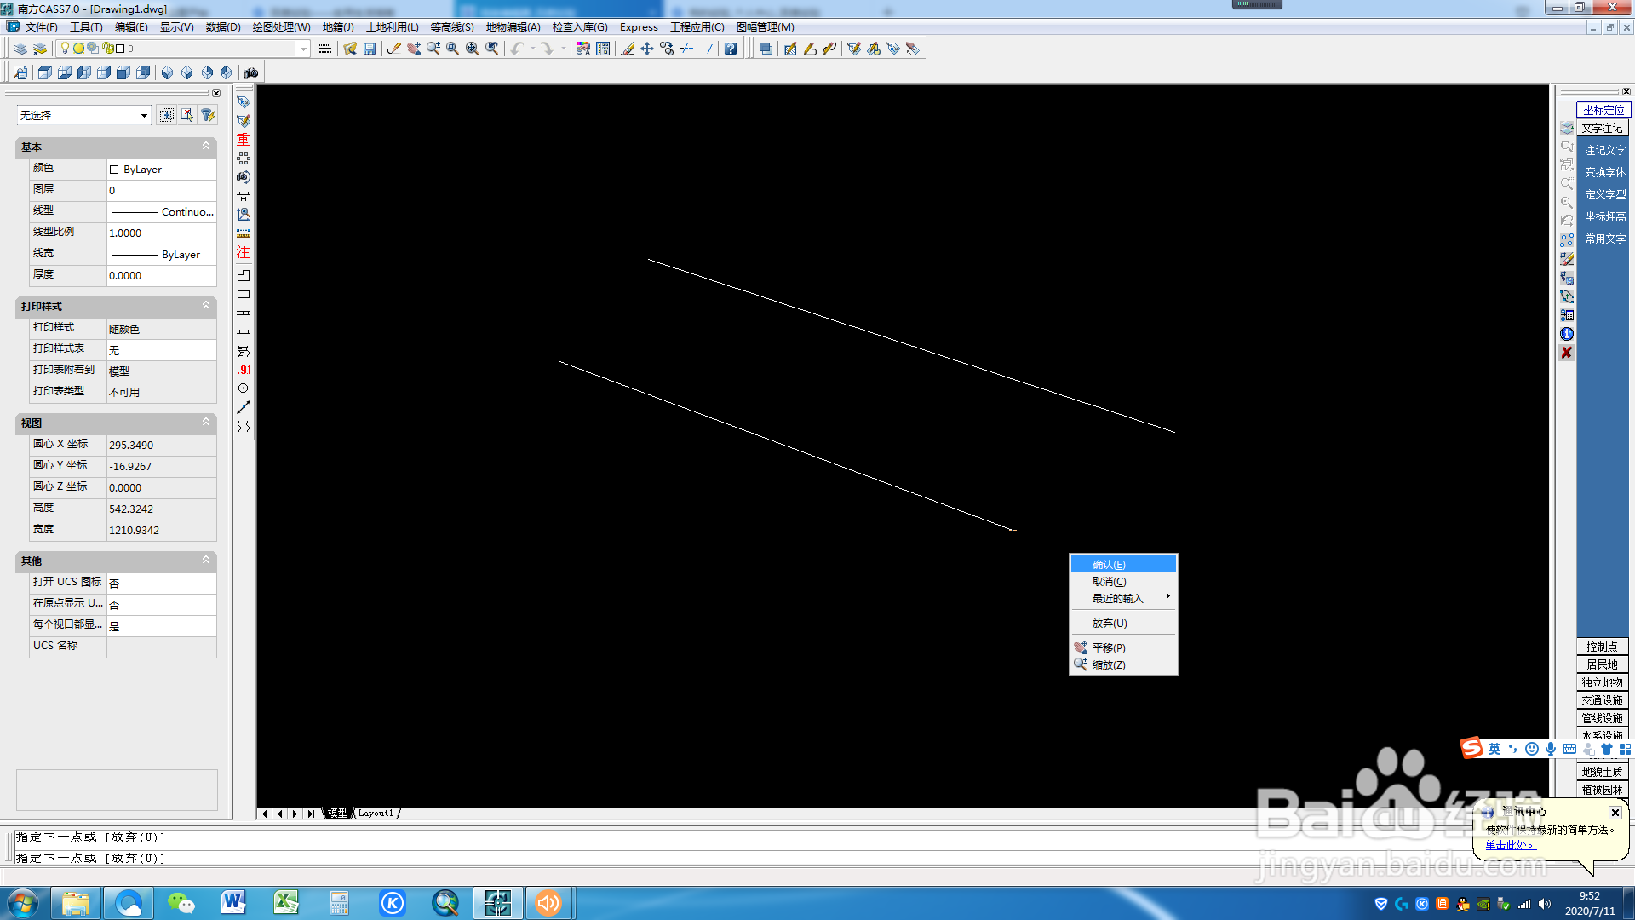Screen dimensions: 1635x920
Task: Click the Undo arrow icon
Action: [517, 49]
